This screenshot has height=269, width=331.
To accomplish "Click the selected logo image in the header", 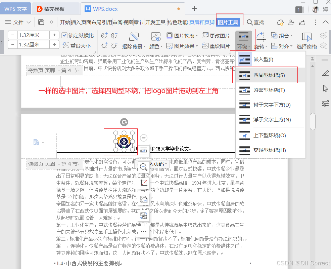I will (124, 141).
